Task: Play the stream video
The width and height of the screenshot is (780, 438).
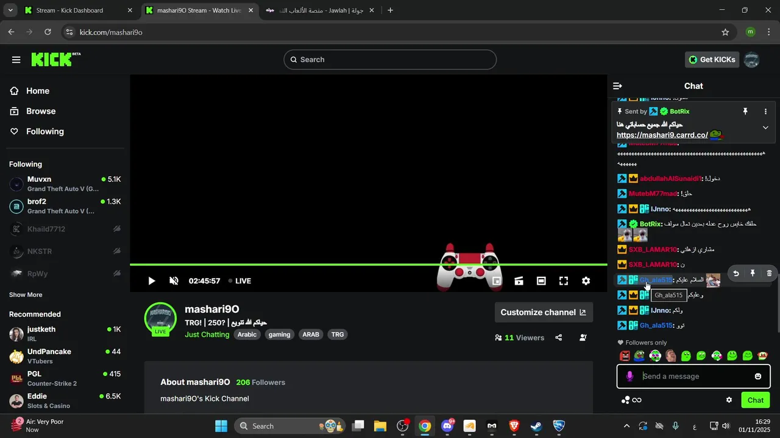Action: tap(152, 281)
